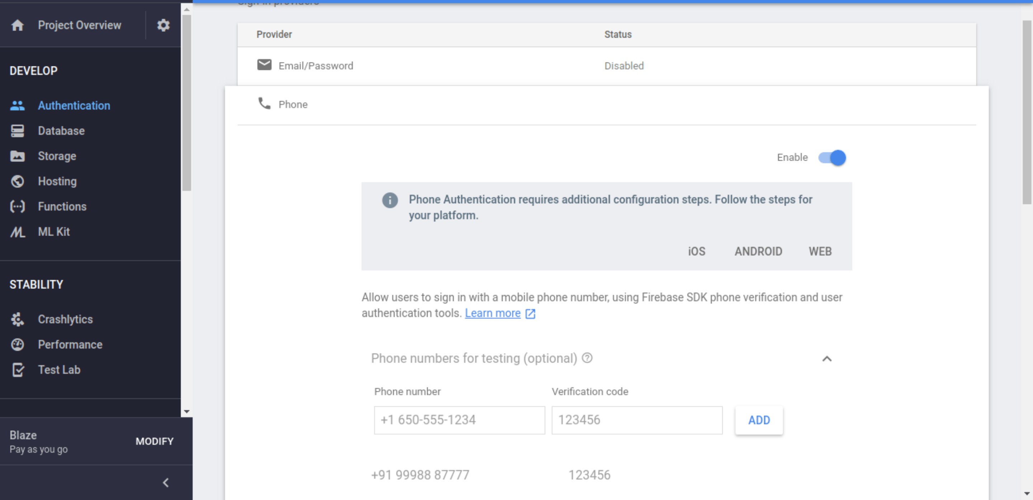Open Test Lab section
This screenshot has height=500, width=1033.
[x=59, y=370]
